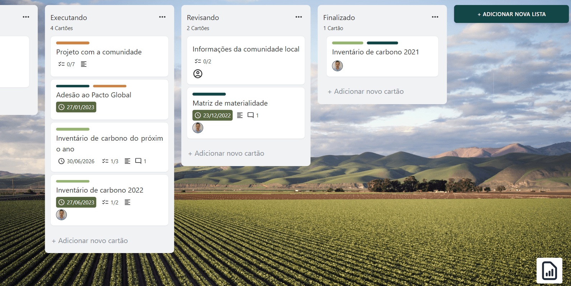This screenshot has width=571, height=286.
Task: Click description icon on próximo ano inventory card
Action: [127, 161]
